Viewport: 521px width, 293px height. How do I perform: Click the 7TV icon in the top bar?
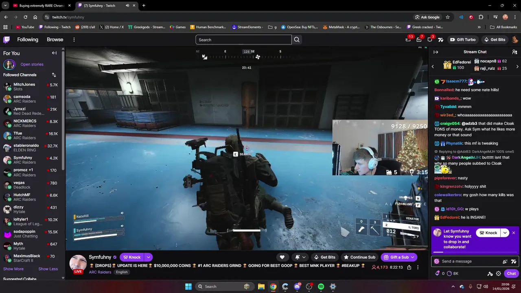tap(440, 39)
